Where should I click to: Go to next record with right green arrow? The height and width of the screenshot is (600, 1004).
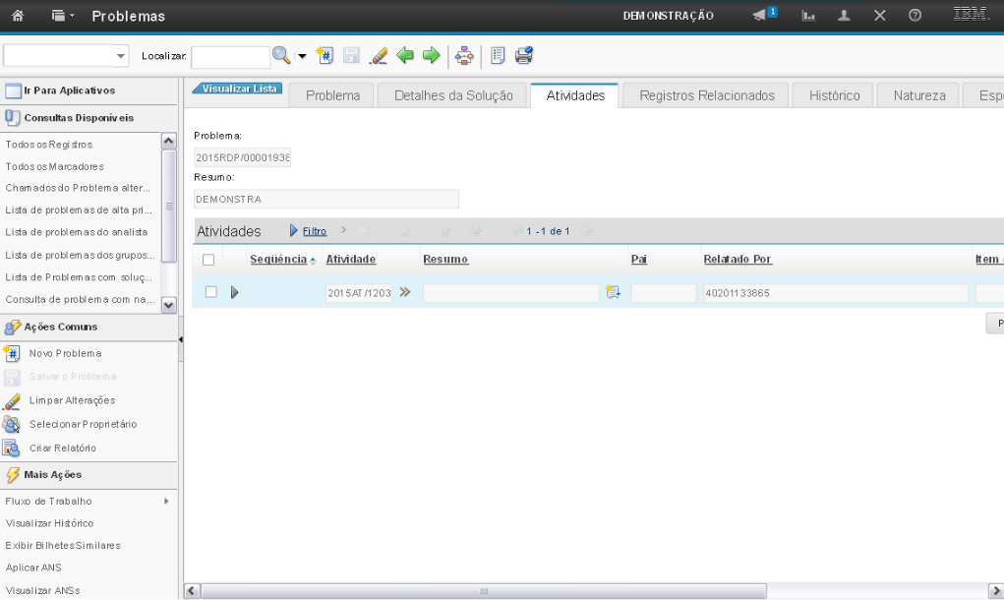click(431, 56)
